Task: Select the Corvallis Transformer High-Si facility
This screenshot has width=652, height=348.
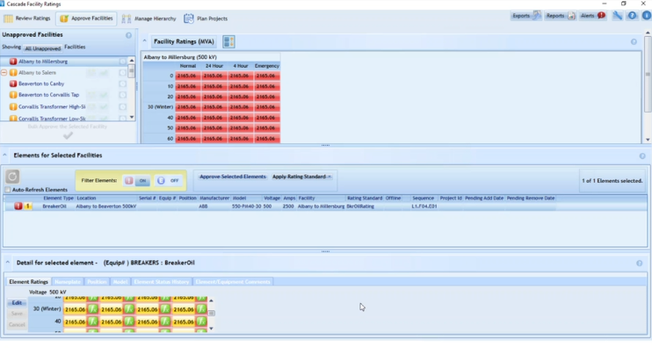Action: point(52,107)
